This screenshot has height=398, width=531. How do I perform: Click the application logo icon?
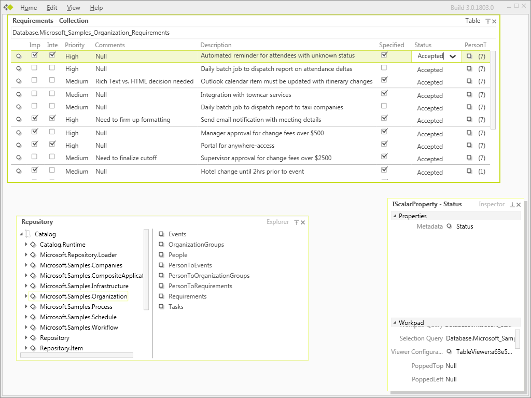pos(8,7)
